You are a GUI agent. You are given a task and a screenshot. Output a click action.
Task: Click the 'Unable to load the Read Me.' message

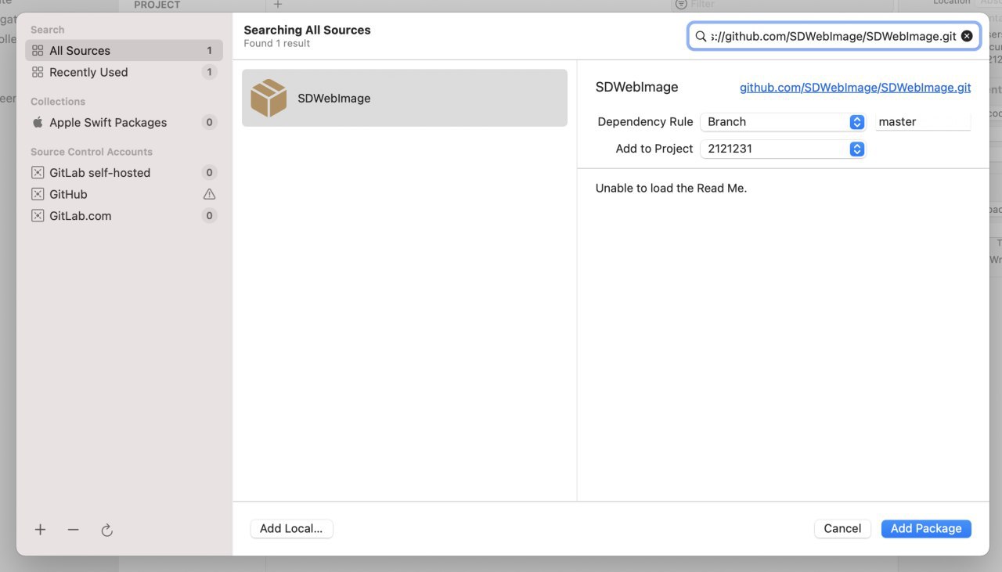[x=671, y=189]
